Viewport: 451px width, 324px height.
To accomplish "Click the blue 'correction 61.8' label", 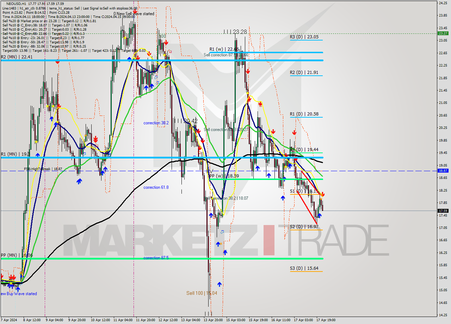I will [156, 187].
